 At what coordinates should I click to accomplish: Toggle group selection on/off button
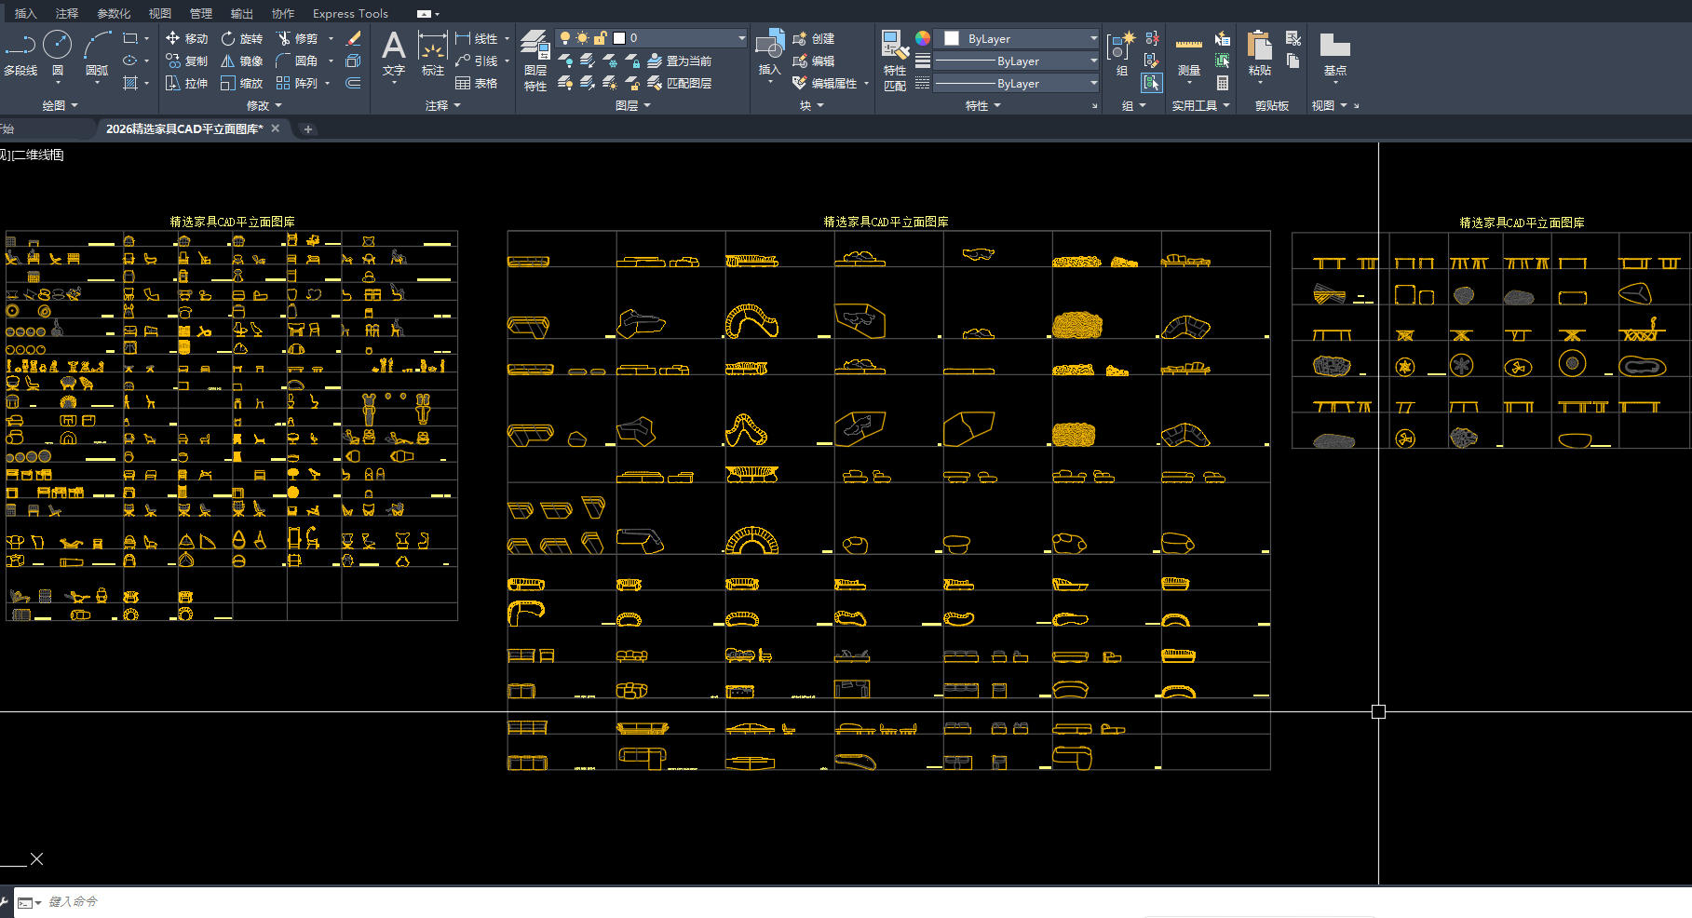point(1152,83)
